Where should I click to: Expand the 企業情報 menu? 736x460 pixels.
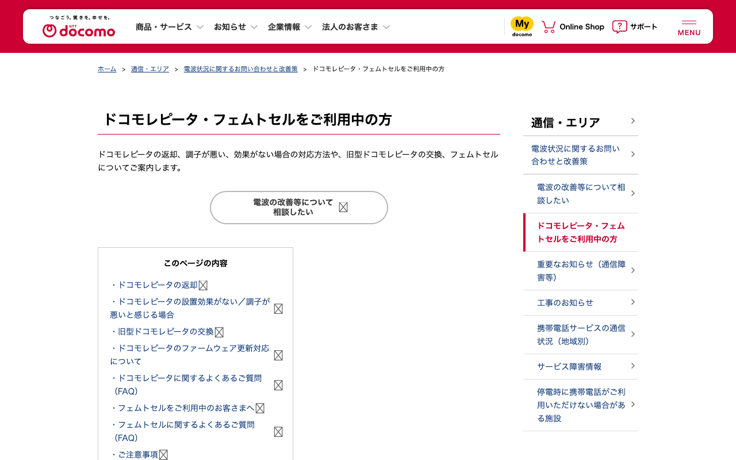(x=290, y=26)
